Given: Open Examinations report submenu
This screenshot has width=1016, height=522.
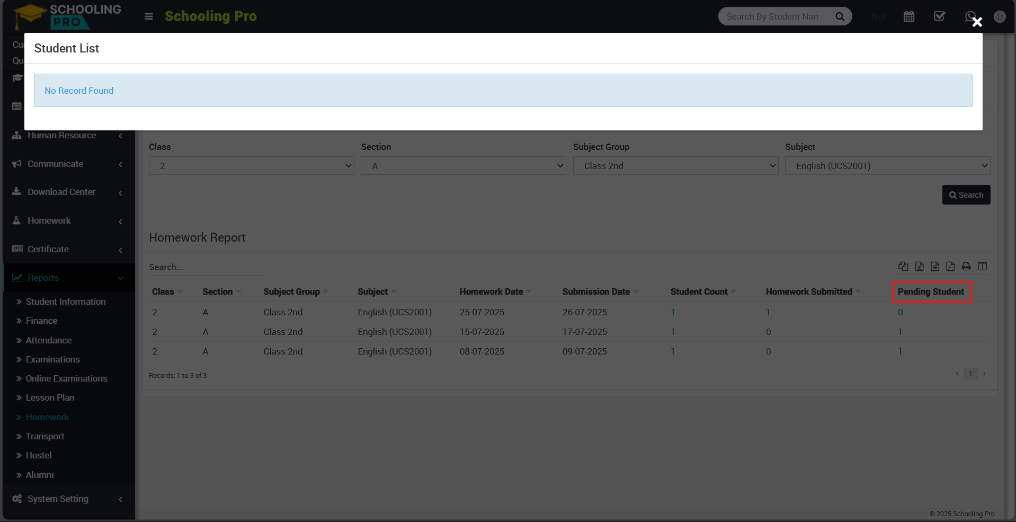Looking at the screenshot, I should 53,359.
